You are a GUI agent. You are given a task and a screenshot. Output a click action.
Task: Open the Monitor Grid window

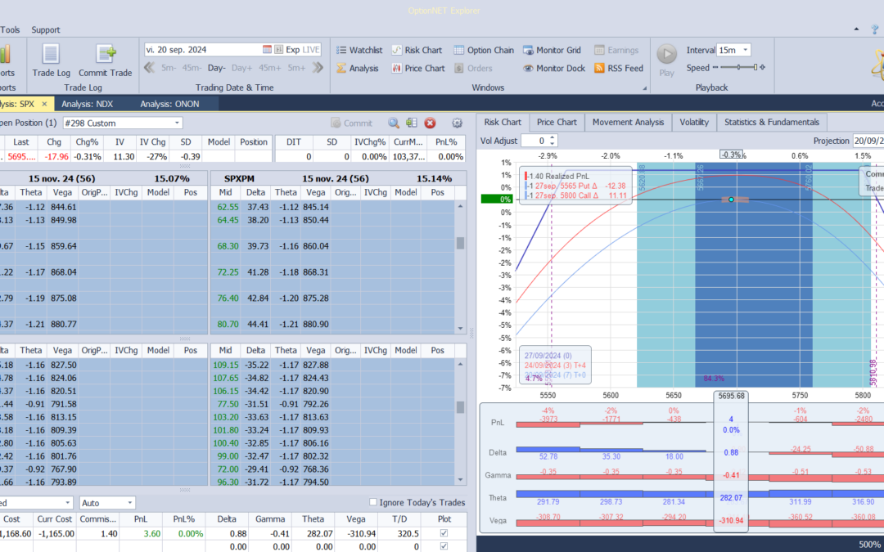[552, 50]
